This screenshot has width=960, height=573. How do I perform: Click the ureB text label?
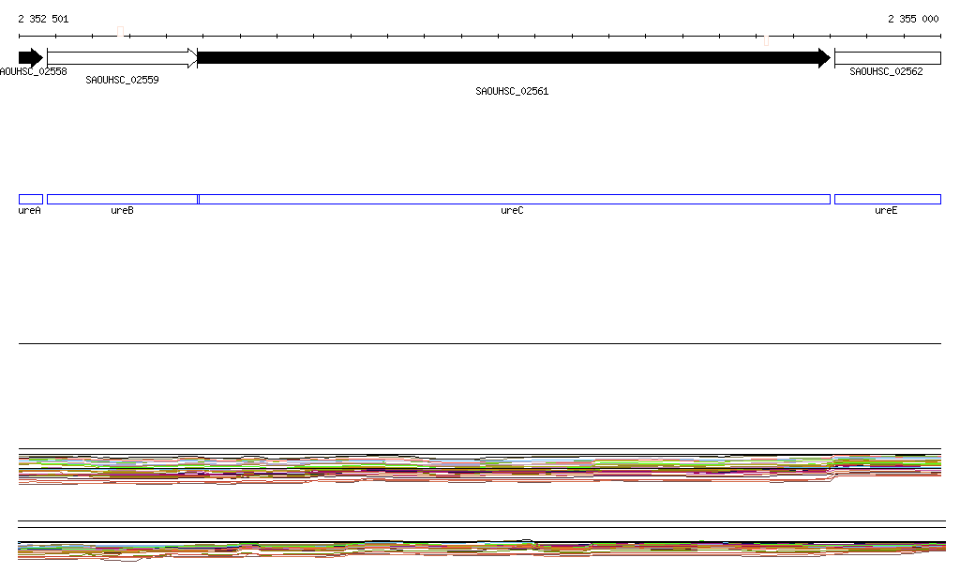point(122,210)
